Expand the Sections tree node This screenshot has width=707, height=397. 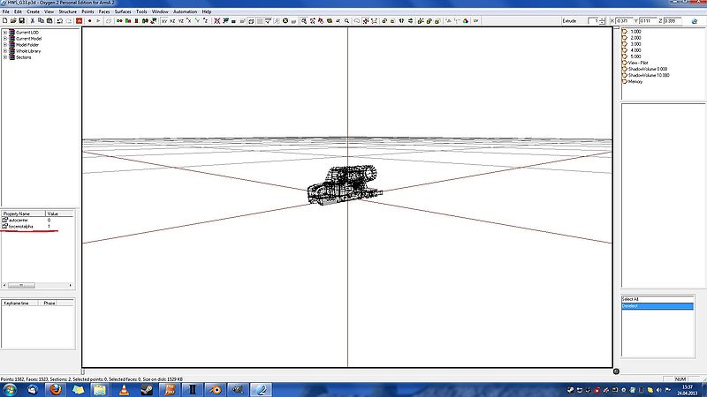pyautogui.click(x=5, y=57)
